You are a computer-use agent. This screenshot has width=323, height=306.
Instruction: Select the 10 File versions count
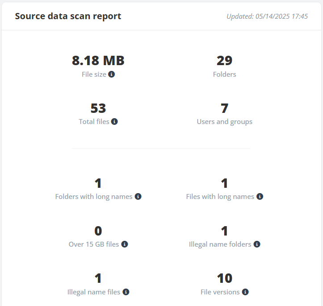click(225, 278)
